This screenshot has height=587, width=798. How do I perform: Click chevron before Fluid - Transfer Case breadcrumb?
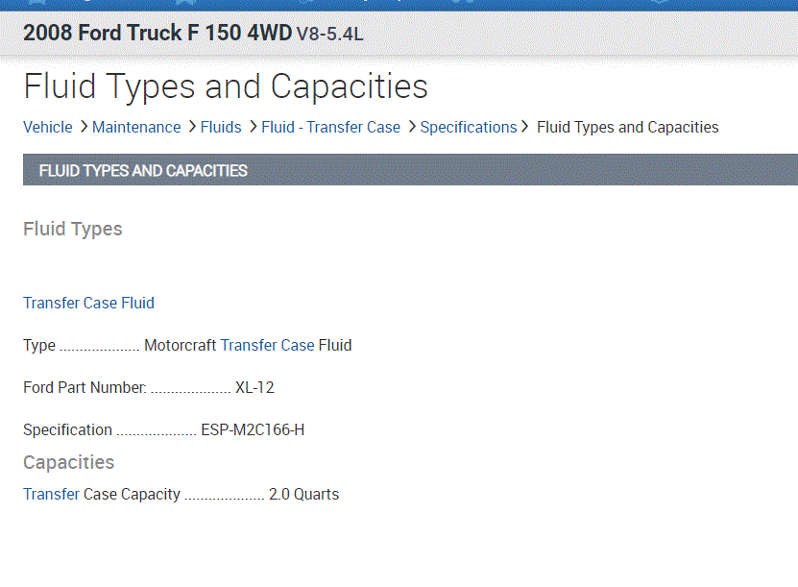(253, 127)
